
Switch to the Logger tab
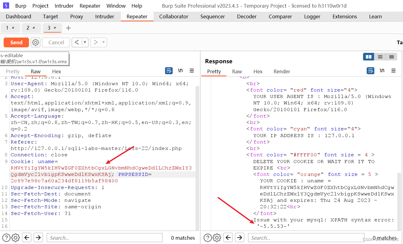[x=312, y=16]
